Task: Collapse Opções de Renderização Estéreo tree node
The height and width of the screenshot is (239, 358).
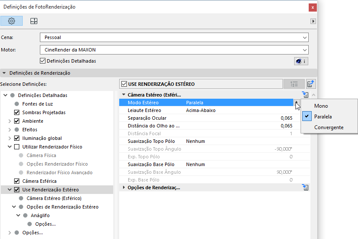Action: coord(14,207)
